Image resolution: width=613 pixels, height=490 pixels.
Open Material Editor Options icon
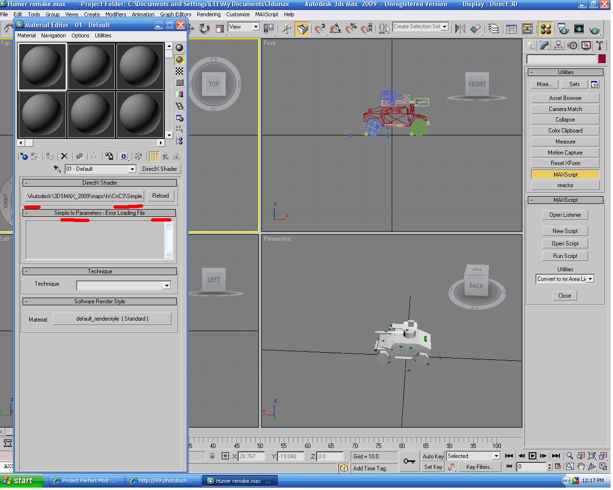point(179,118)
